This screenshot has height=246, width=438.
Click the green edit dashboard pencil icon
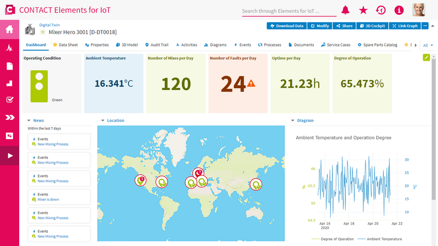pyautogui.click(x=427, y=58)
